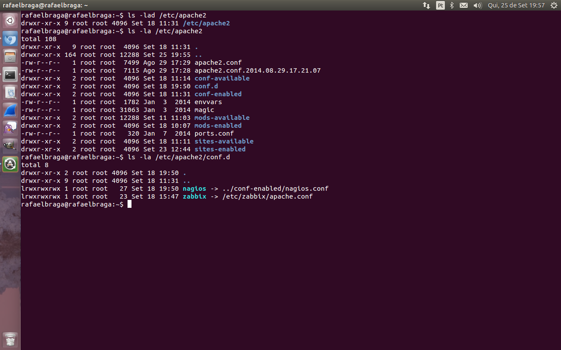Click the sound volume indicator
The height and width of the screenshot is (350, 561).
478,5
